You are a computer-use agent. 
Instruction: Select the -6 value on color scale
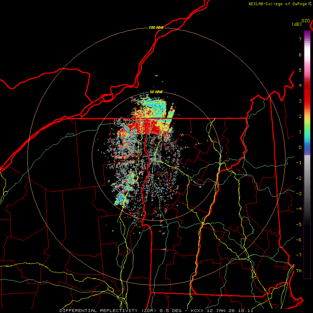click(x=299, y=240)
